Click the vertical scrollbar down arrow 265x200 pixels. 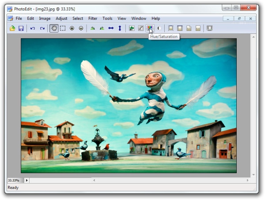click(254, 174)
